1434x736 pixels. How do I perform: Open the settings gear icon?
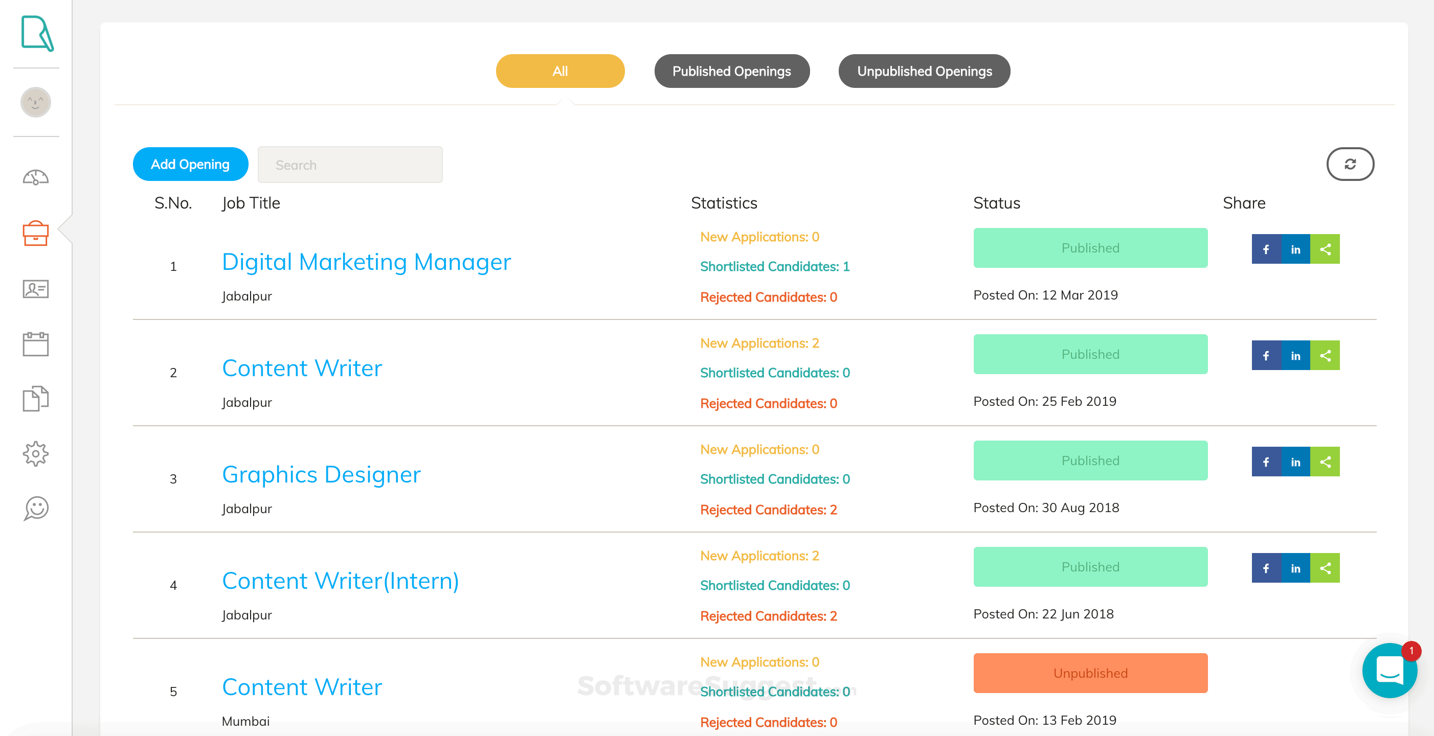35,453
